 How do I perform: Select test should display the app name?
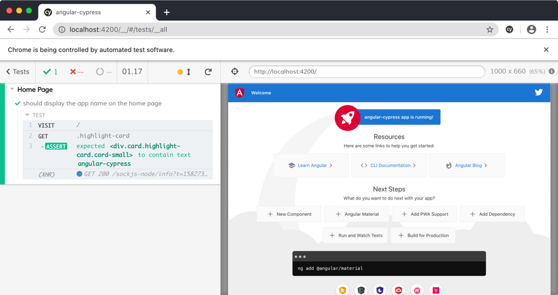(92, 103)
